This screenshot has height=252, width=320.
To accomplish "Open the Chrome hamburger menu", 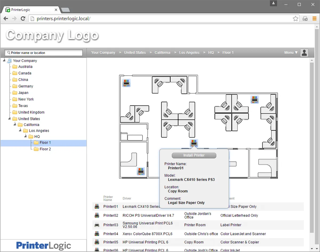I will [x=314, y=19].
